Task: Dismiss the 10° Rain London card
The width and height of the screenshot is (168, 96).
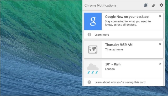Action: click(x=160, y=64)
